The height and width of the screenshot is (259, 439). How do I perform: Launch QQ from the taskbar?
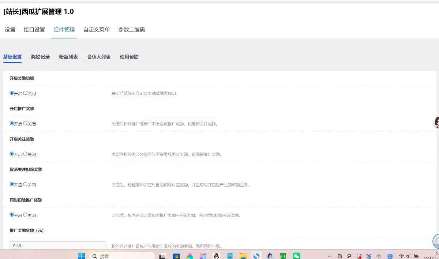coord(216,256)
